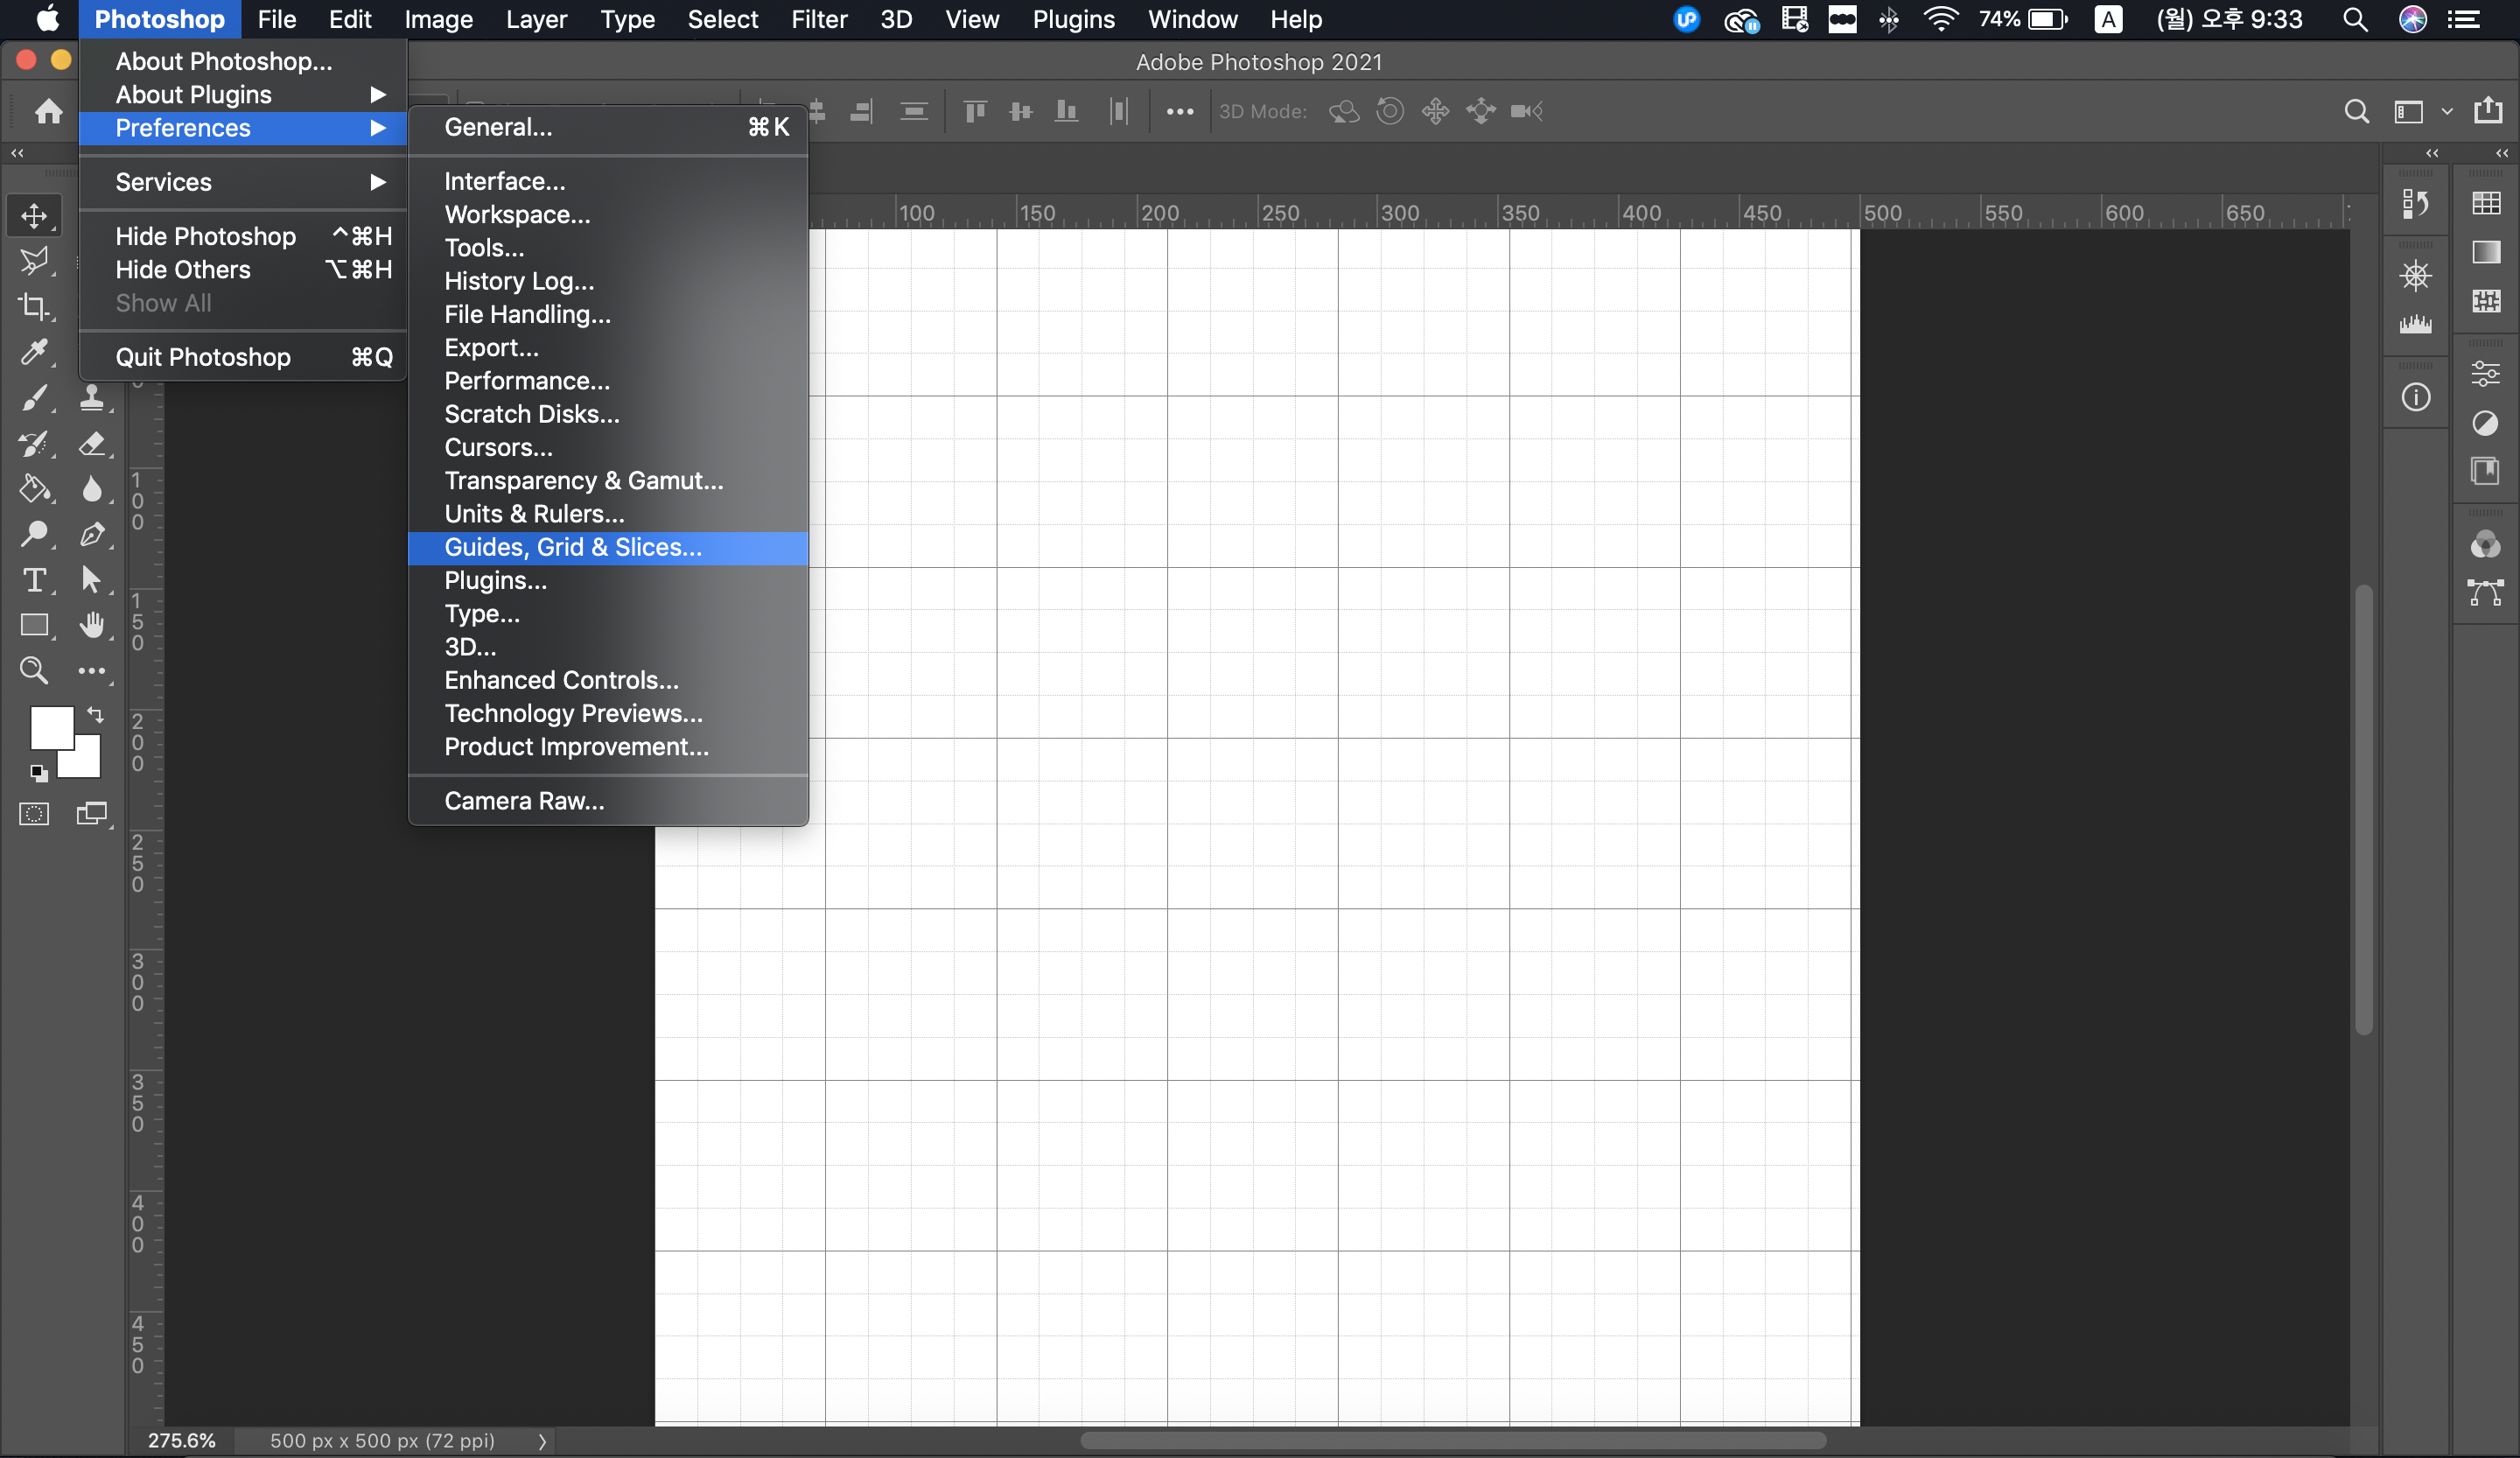Viewport: 2520px width, 1458px height.
Task: Reset default foreground and background colors
Action: (x=38, y=772)
